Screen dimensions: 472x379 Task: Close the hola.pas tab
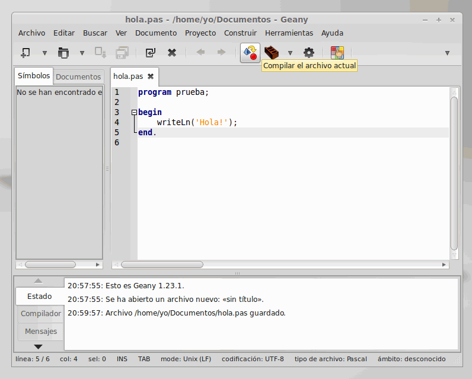point(151,77)
